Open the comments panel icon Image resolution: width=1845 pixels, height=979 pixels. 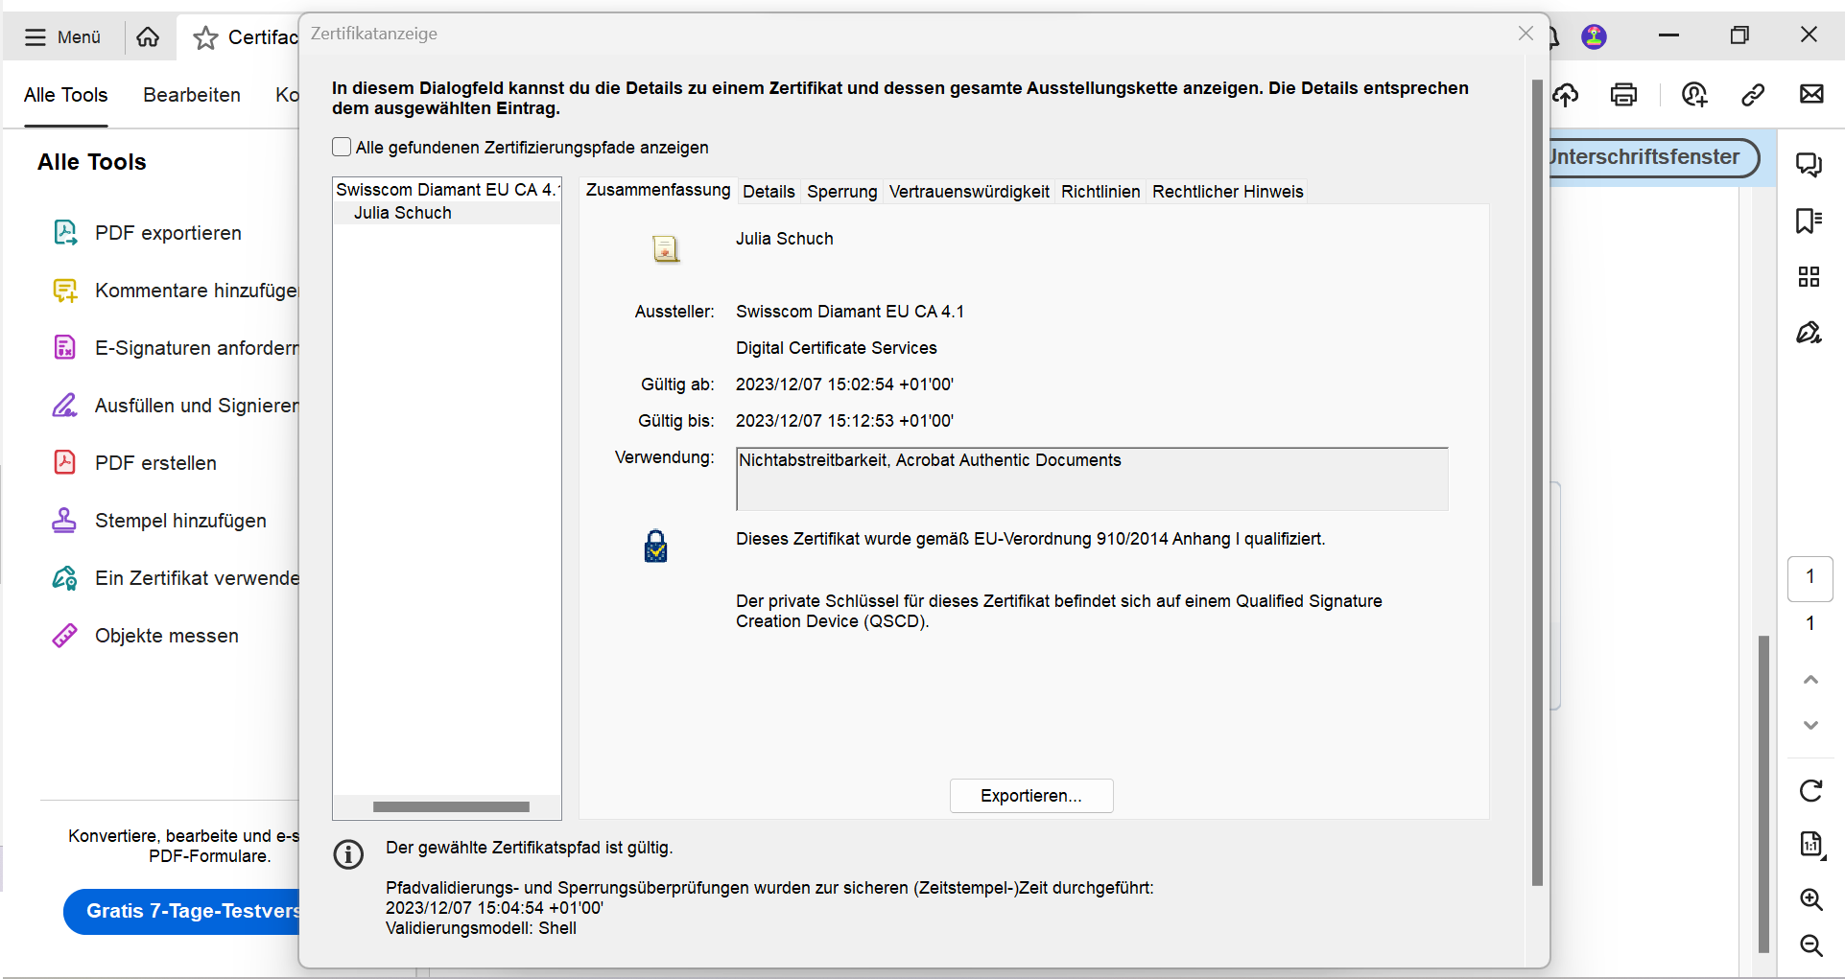[1810, 165]
